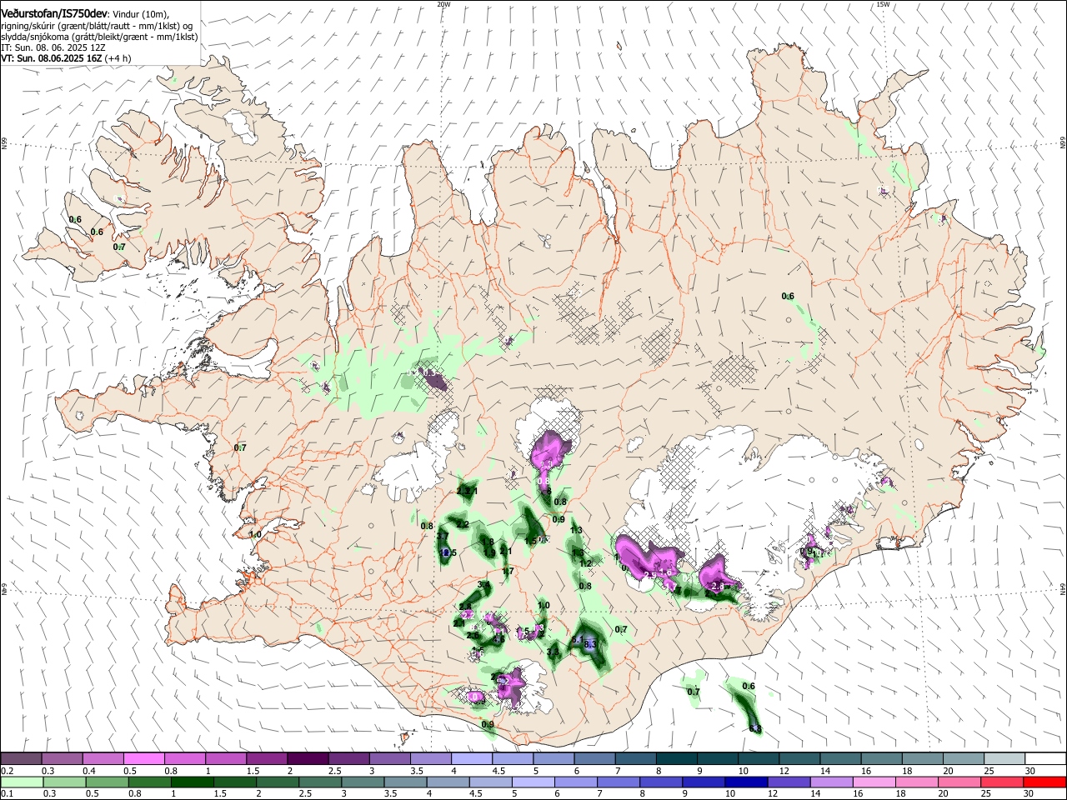The image size is (1067, 800).
Task: Click the 'Vindur (10m)' text in header
Action: pyautogui.click(x=140, y=13)
